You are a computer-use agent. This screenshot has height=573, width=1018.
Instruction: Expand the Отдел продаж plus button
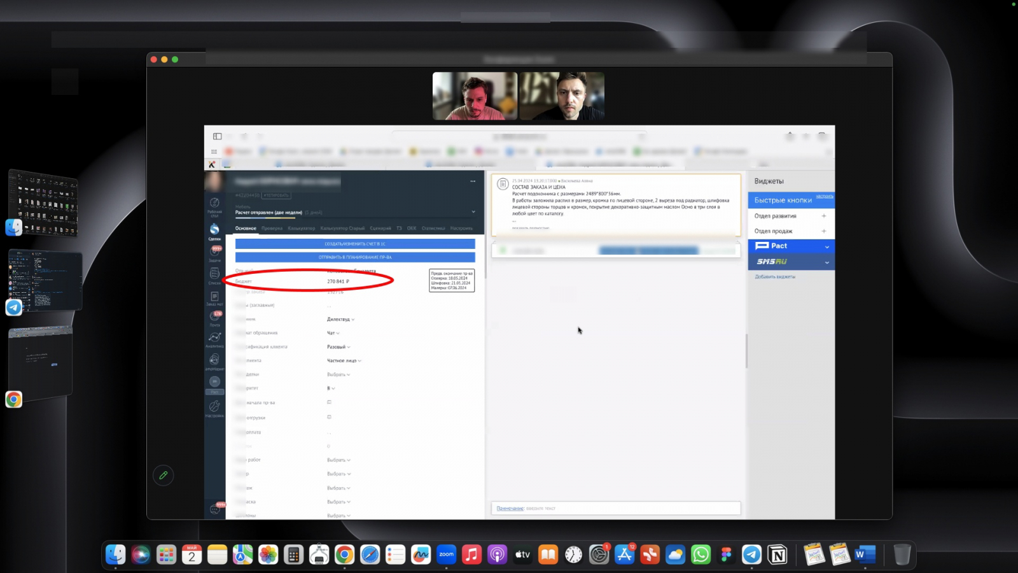click(823, 231)
